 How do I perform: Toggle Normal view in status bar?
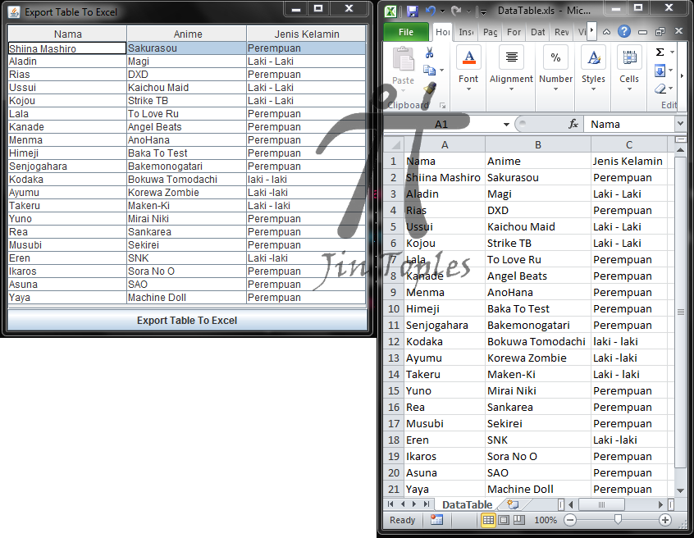point(488,518)
